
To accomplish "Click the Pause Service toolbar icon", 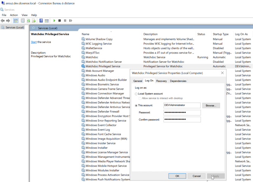I will click(x=65, y=21).
